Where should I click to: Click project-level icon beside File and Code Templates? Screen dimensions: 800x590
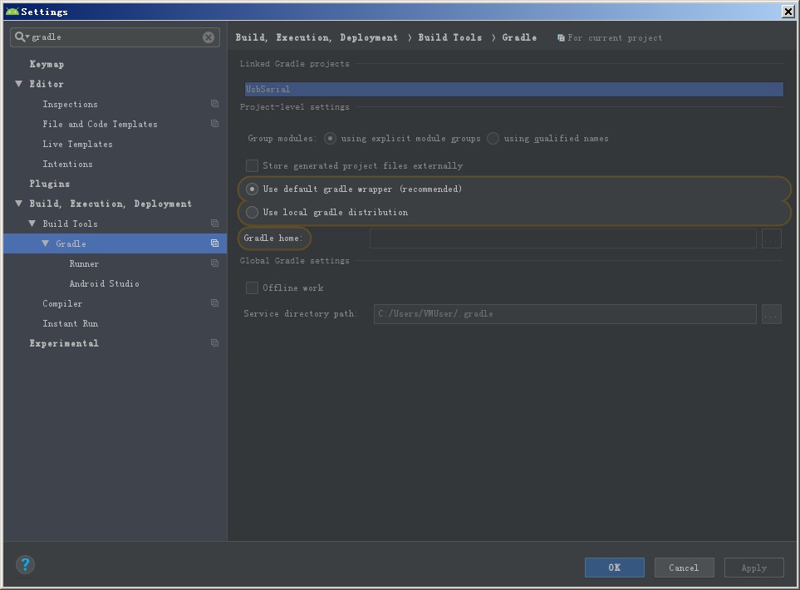(214, 124)
